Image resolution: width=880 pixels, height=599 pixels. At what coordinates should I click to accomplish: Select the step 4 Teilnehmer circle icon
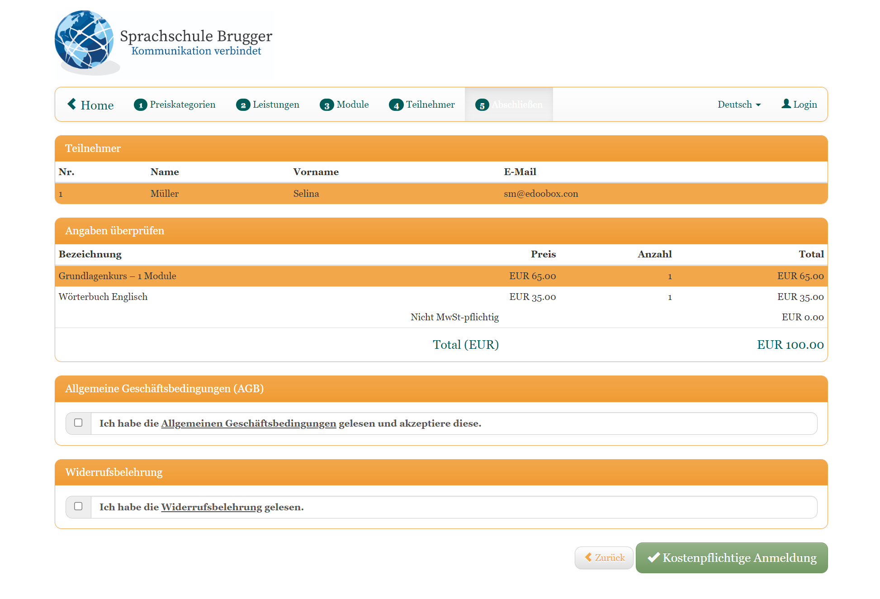pos(396,105)
